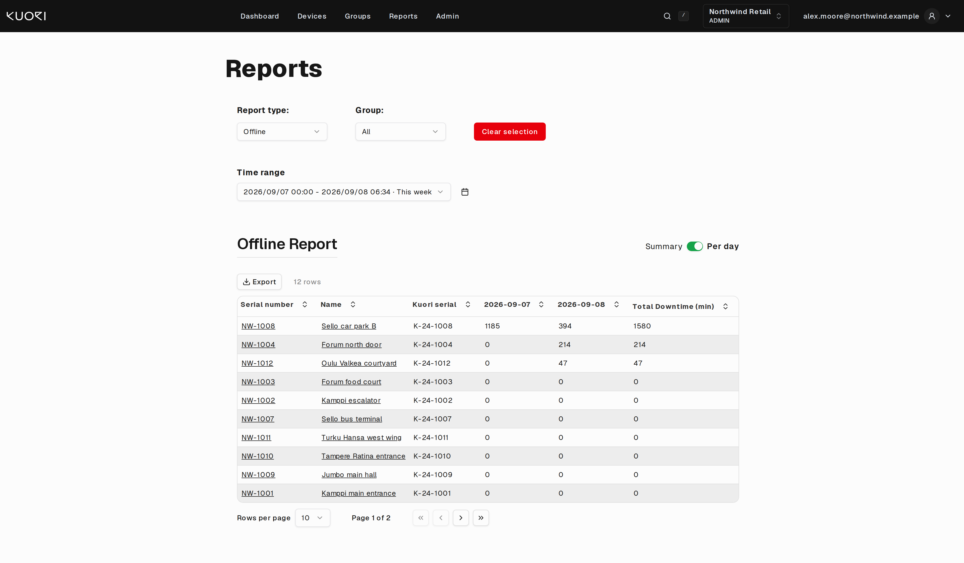Open Devices nav item
Viewport: 964px width, 563px height.
coord(312,16)
